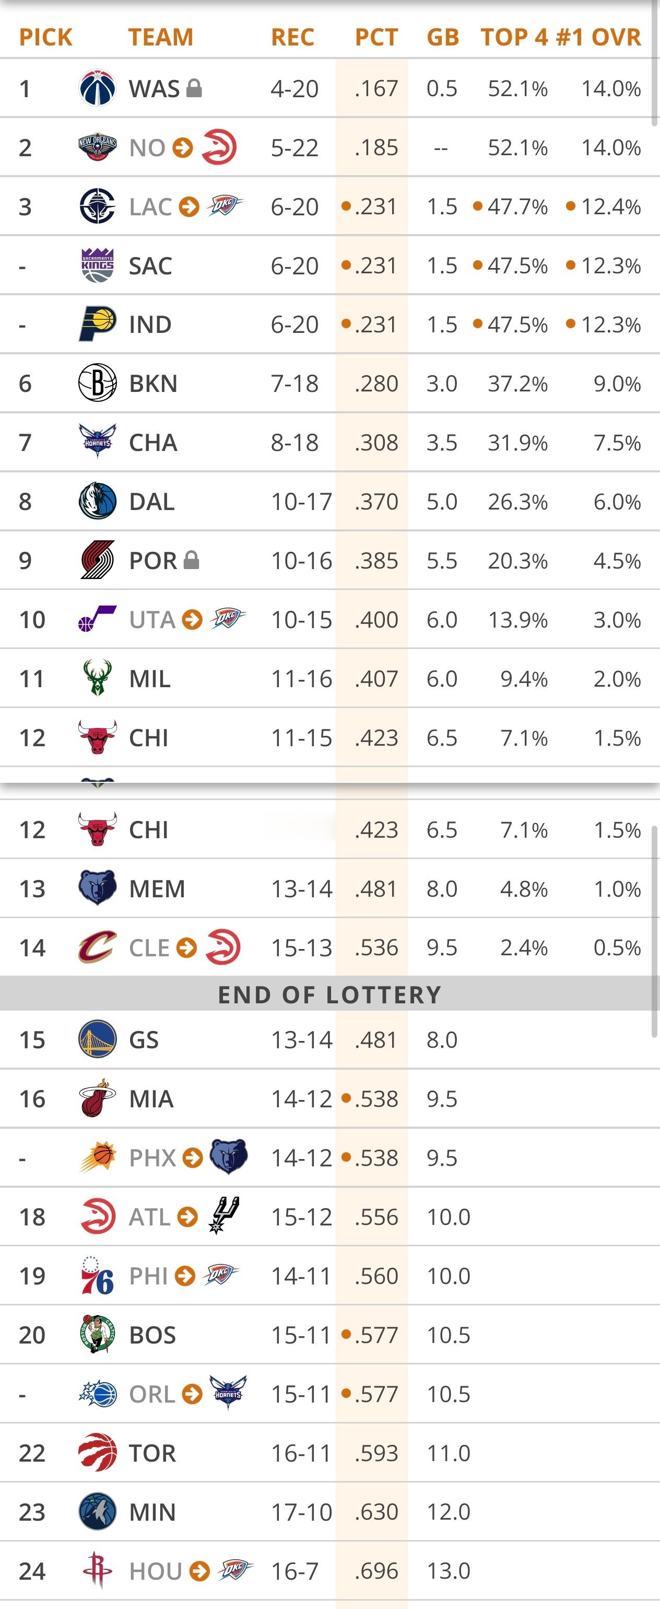Click the Sacramento Kings logo
This screenshot has width=660, height=1609.
(97, 265)
